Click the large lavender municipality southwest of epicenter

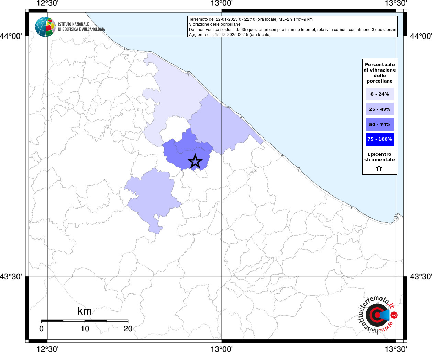(155, 196)
